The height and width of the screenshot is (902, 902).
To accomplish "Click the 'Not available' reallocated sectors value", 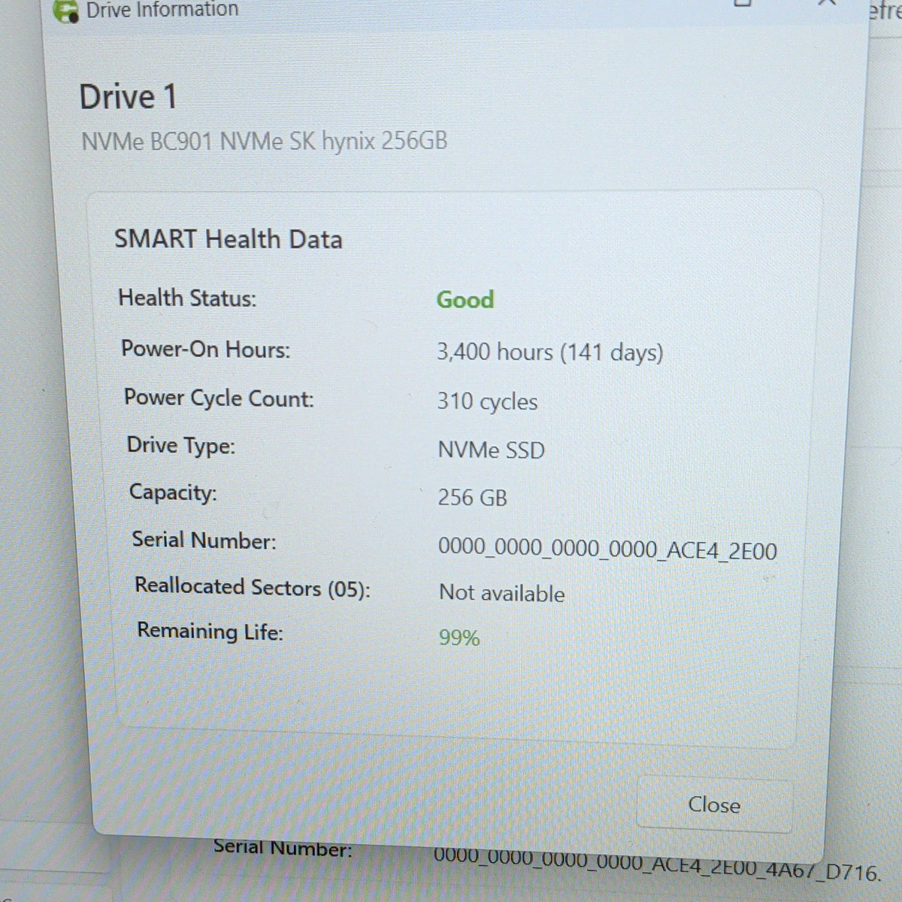I will coord(502,593).
